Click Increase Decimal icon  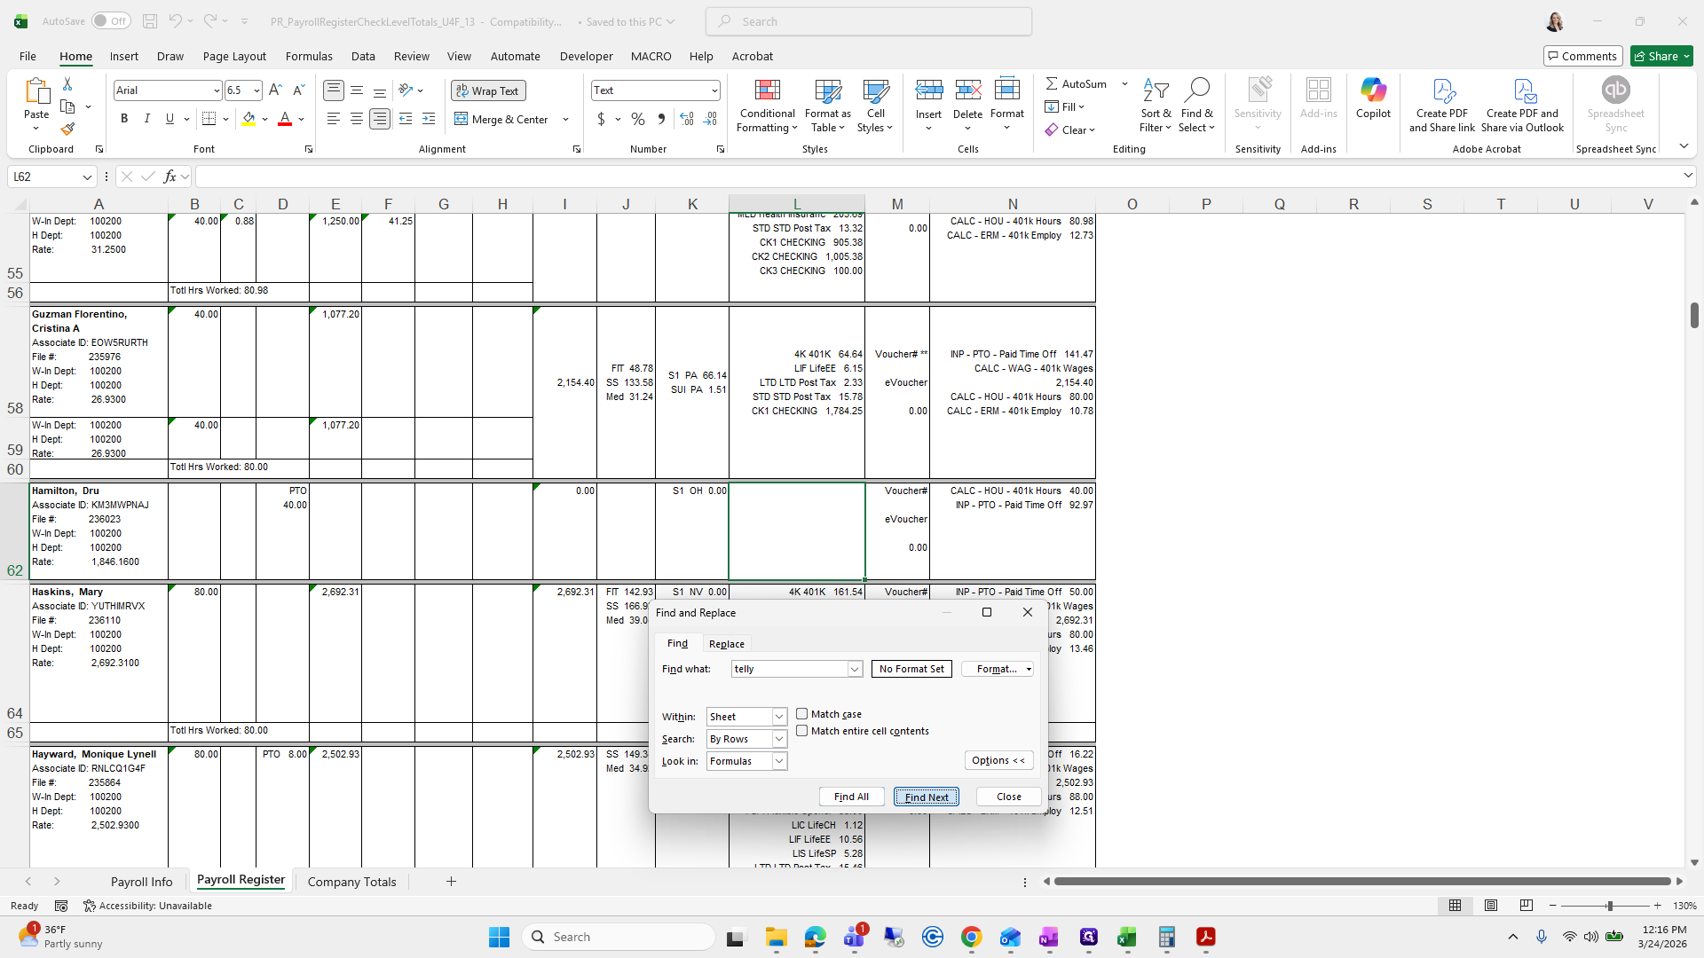(x=686, y=119)
